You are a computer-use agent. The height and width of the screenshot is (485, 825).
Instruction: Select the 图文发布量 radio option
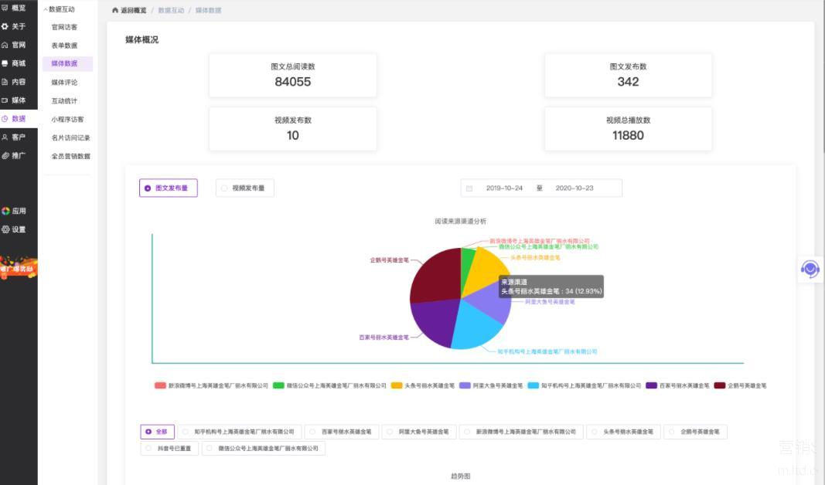(148, 188)
